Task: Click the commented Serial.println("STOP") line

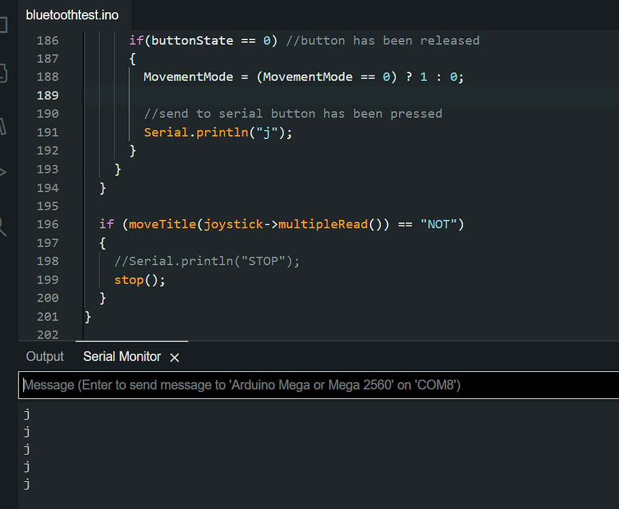Action: [207, 261]
